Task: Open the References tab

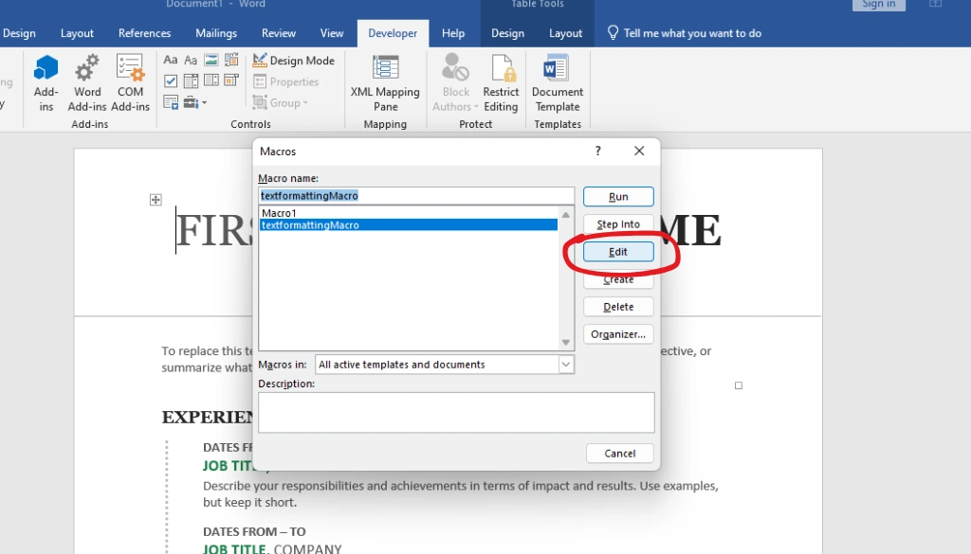Action: click(144, 33)
